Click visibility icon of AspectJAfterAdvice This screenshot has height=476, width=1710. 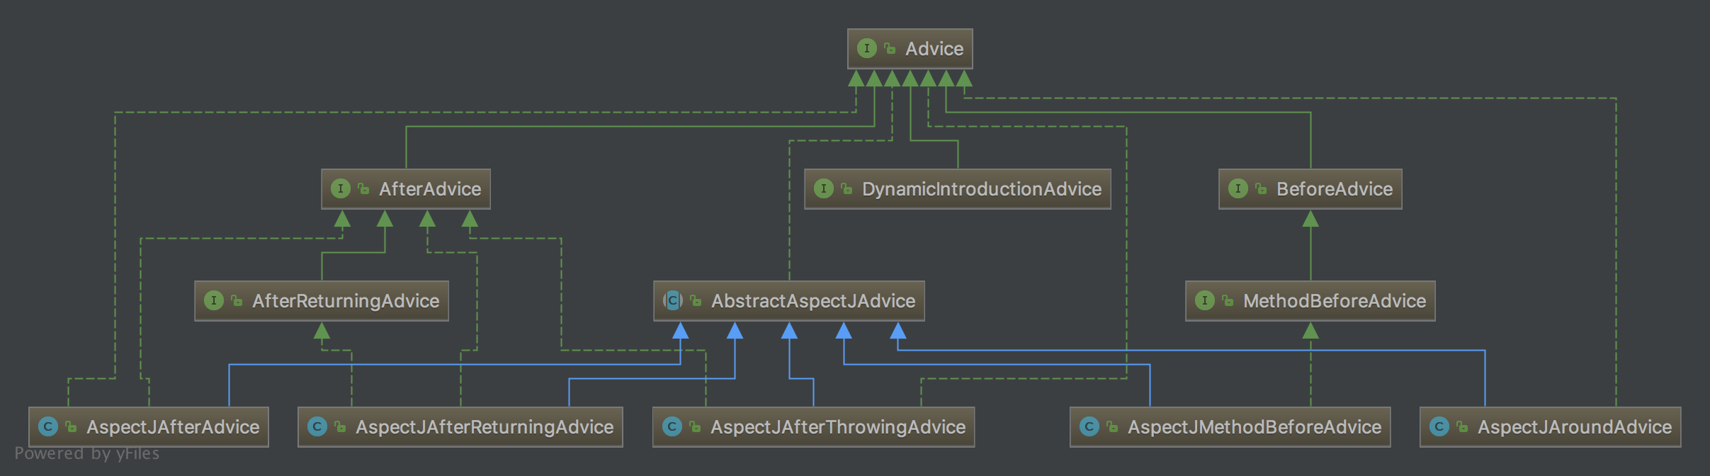71,426
